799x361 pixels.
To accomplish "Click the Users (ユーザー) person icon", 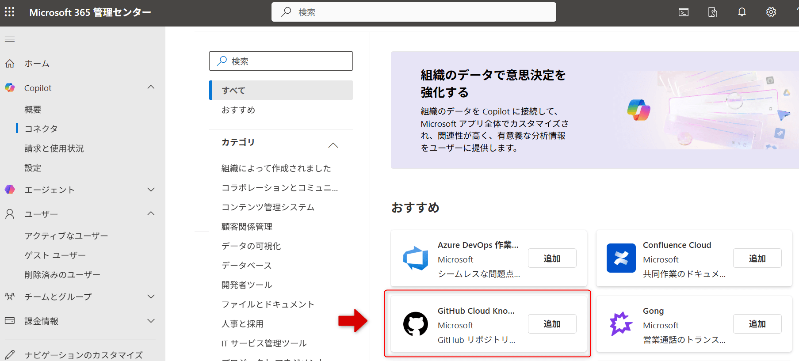I will [x=10, y=214].
